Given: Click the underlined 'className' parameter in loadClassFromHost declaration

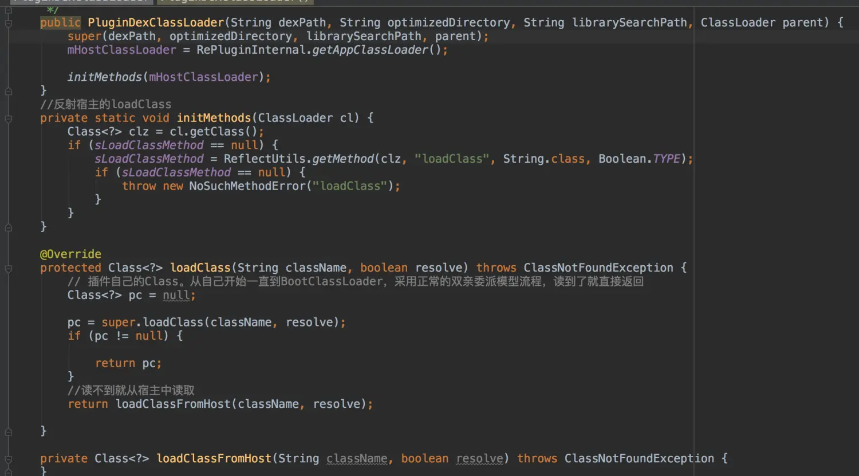Looking at the screenshot, I should 357,459.
